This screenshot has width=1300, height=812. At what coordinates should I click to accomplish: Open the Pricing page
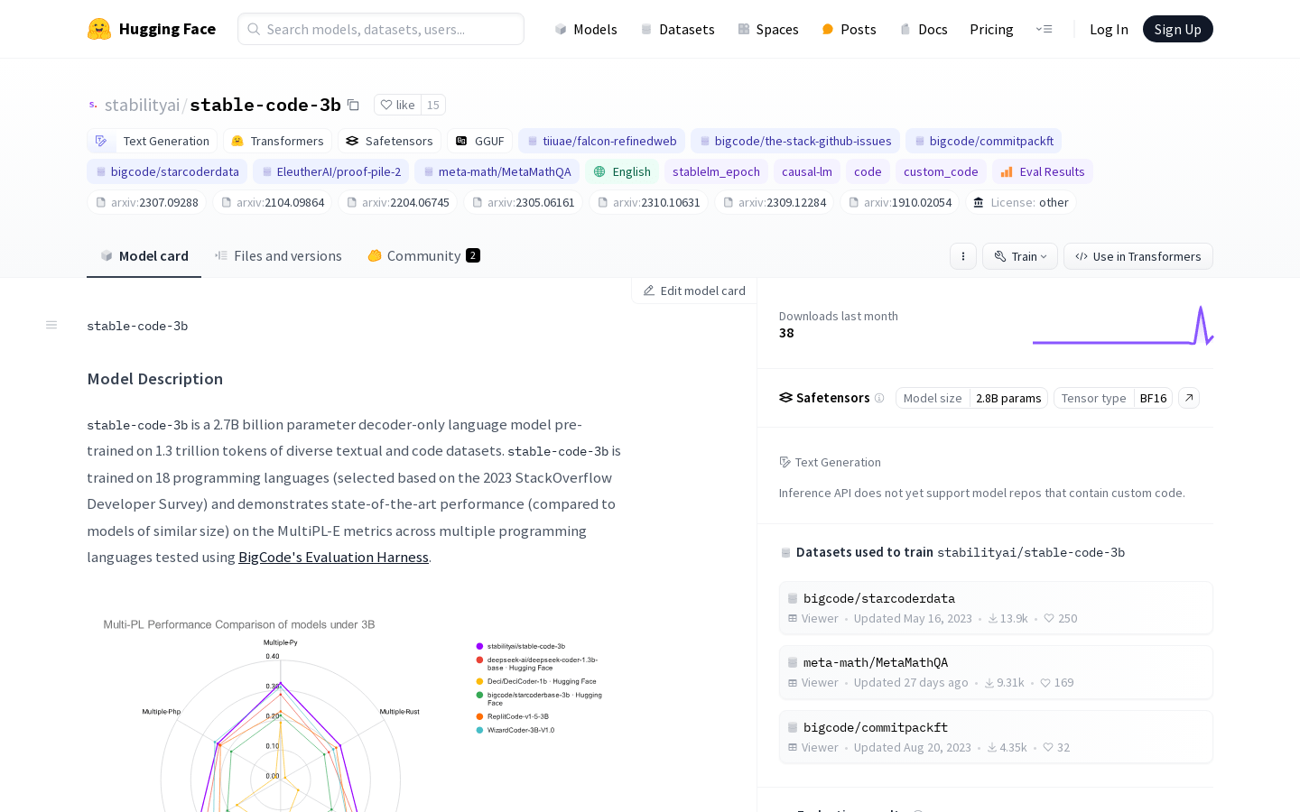pyautogui.click(x=991, y=29)
